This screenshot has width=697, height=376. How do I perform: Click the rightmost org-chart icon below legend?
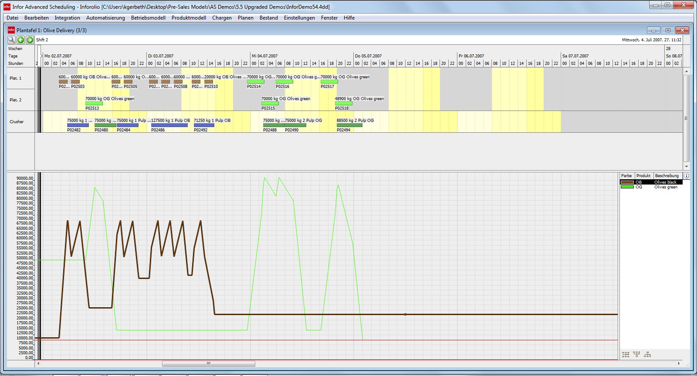647,355
